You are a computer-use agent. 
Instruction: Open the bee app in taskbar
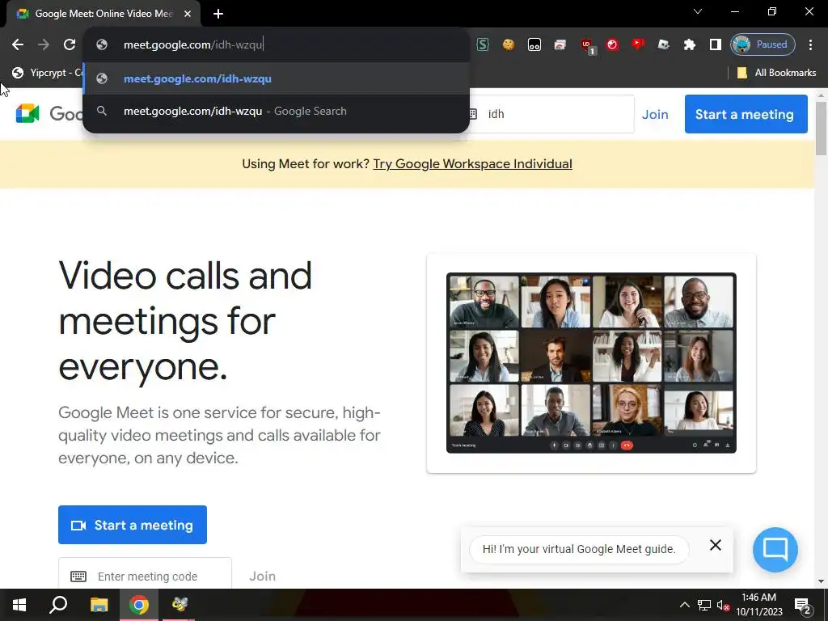coord(180,605)
